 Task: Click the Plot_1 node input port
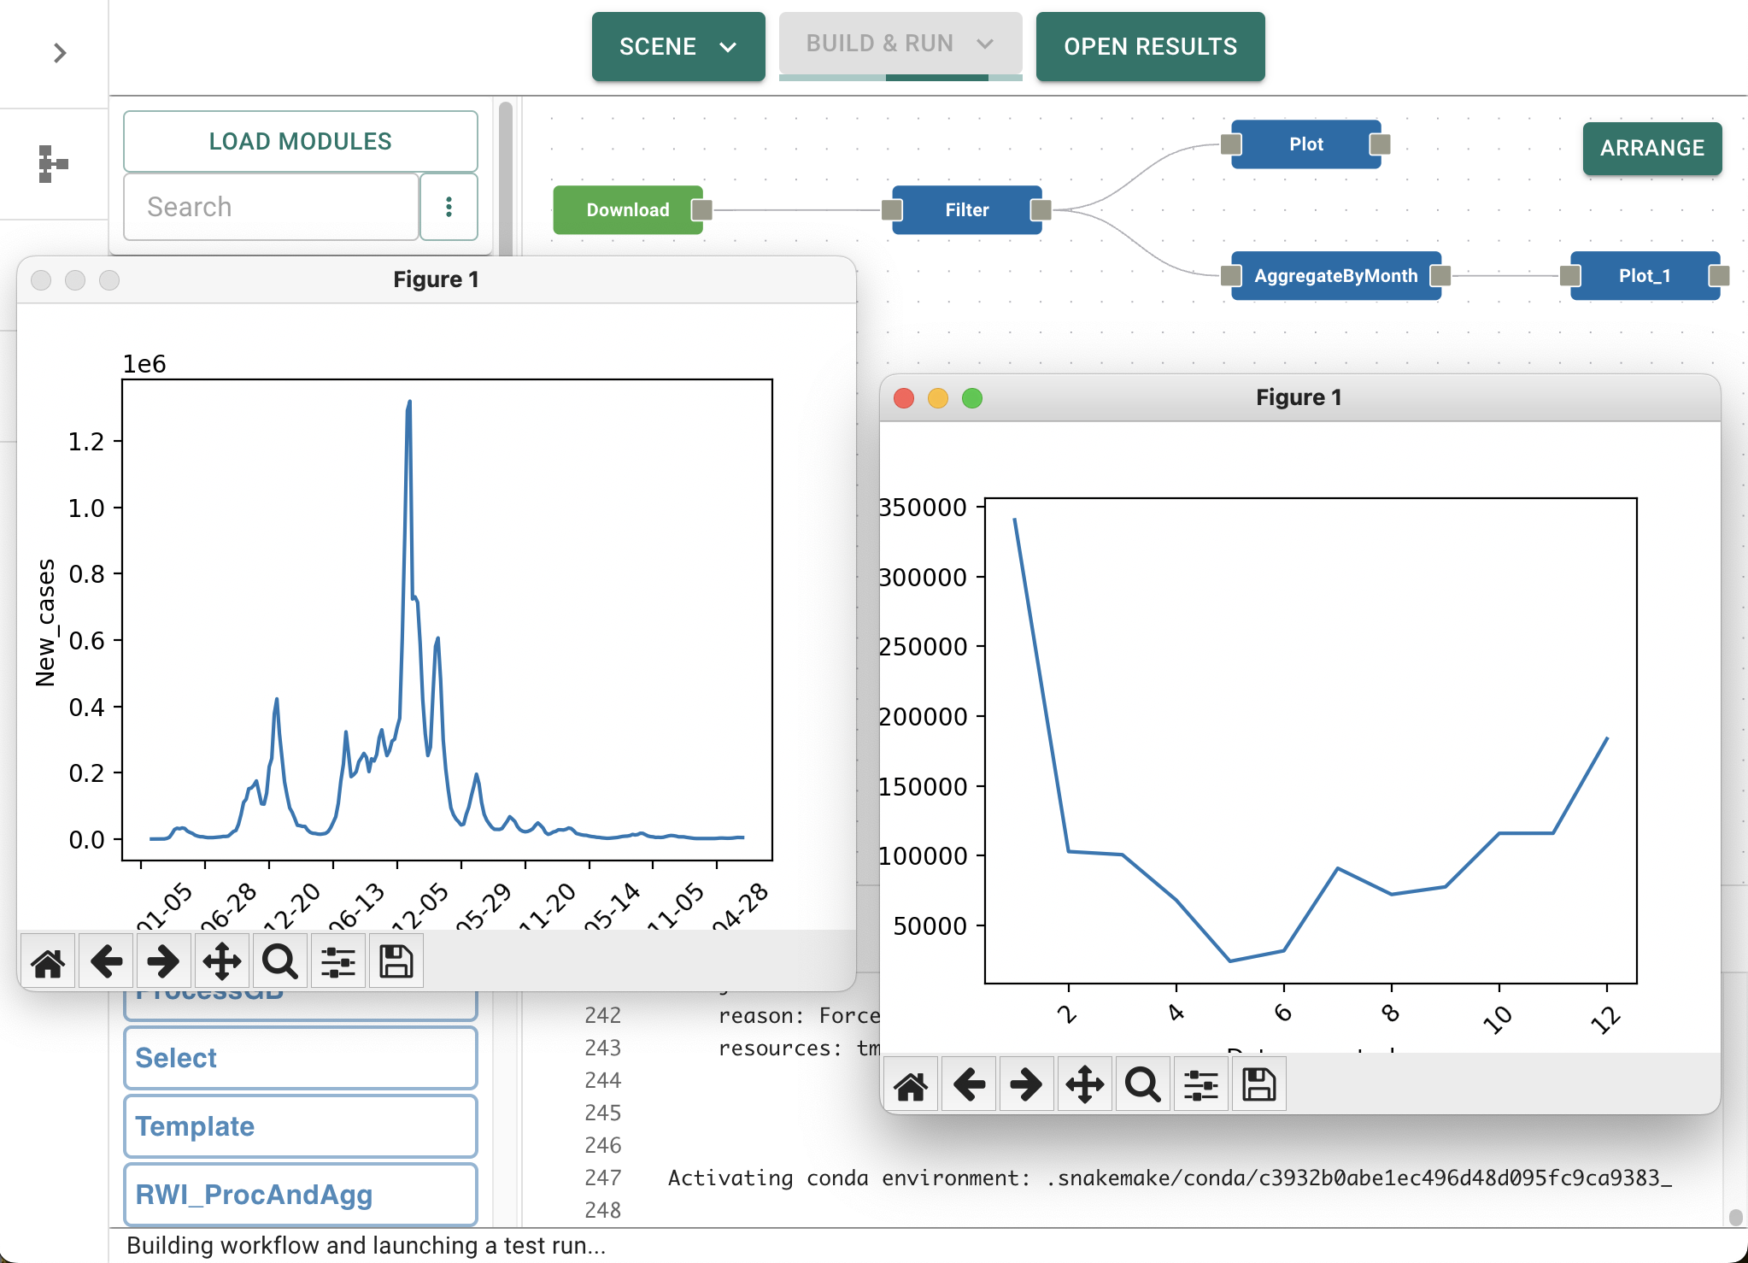[x=1570, y=276]
